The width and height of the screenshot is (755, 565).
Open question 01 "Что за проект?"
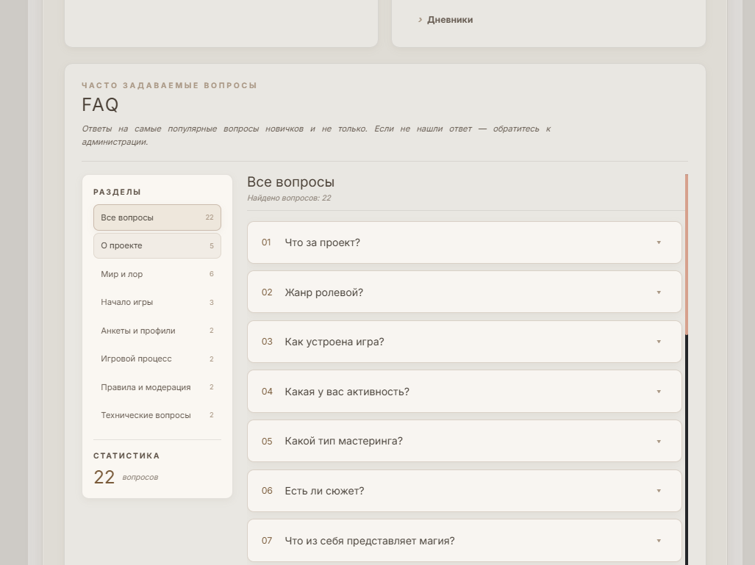click(x=465, y=242)
